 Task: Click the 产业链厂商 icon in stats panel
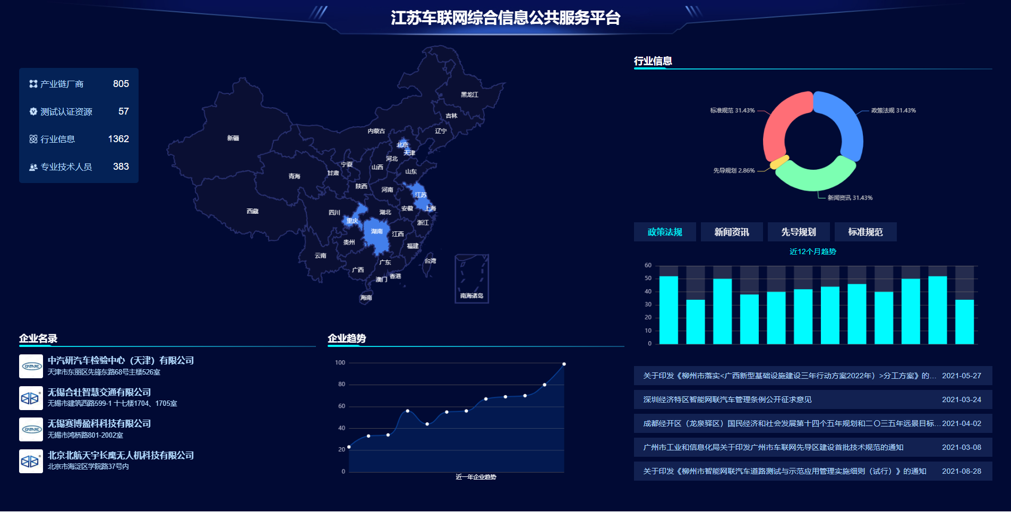[x=33, y=84]
